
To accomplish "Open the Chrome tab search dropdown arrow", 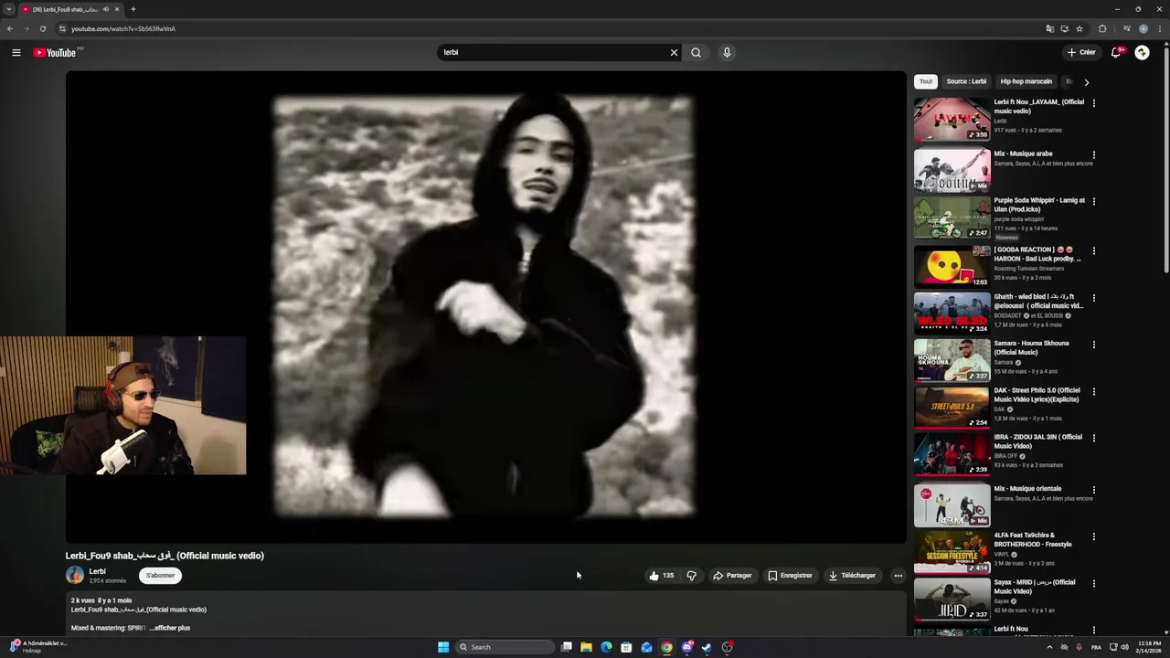I will click(9, 9).
